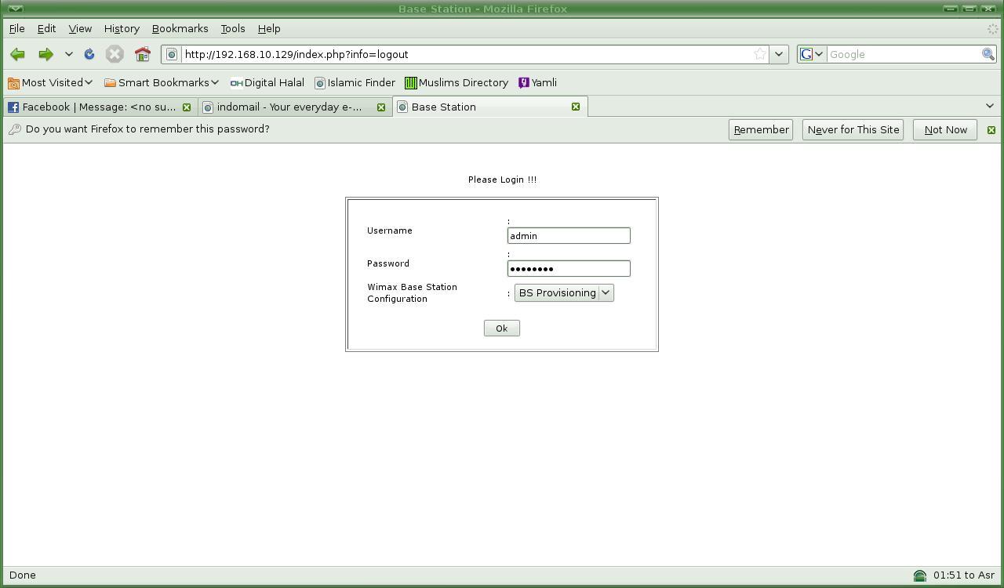Dismiss password prompt with Not Now
The image size is (1004, 588).
click(945, 129)
